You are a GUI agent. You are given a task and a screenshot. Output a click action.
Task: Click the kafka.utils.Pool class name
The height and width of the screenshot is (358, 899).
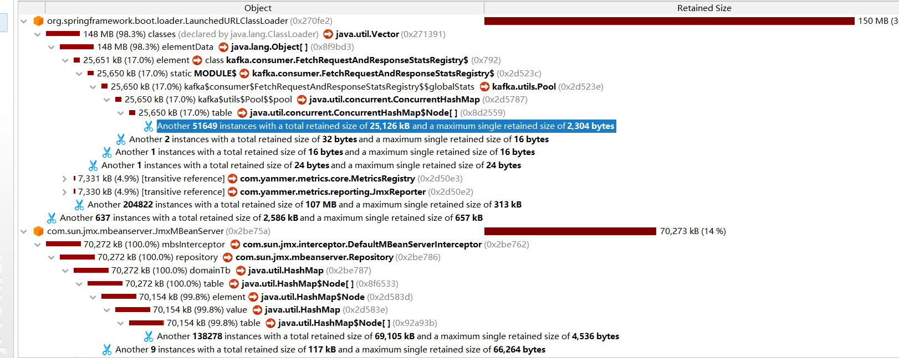[x=524, y=87]
